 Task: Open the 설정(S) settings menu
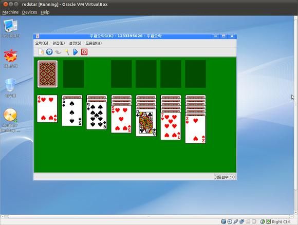(x=75, y=43)
